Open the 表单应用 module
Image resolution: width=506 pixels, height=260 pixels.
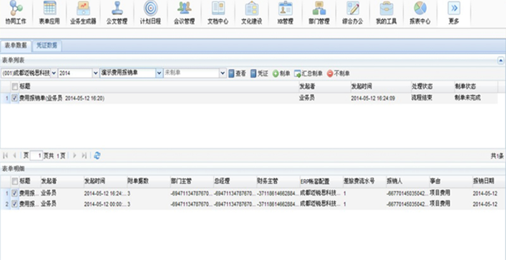49,13
